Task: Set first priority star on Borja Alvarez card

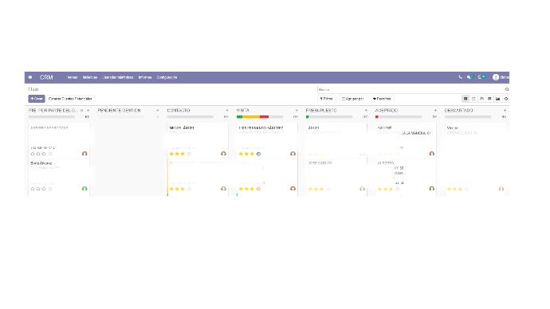Action: pos(33,189)
